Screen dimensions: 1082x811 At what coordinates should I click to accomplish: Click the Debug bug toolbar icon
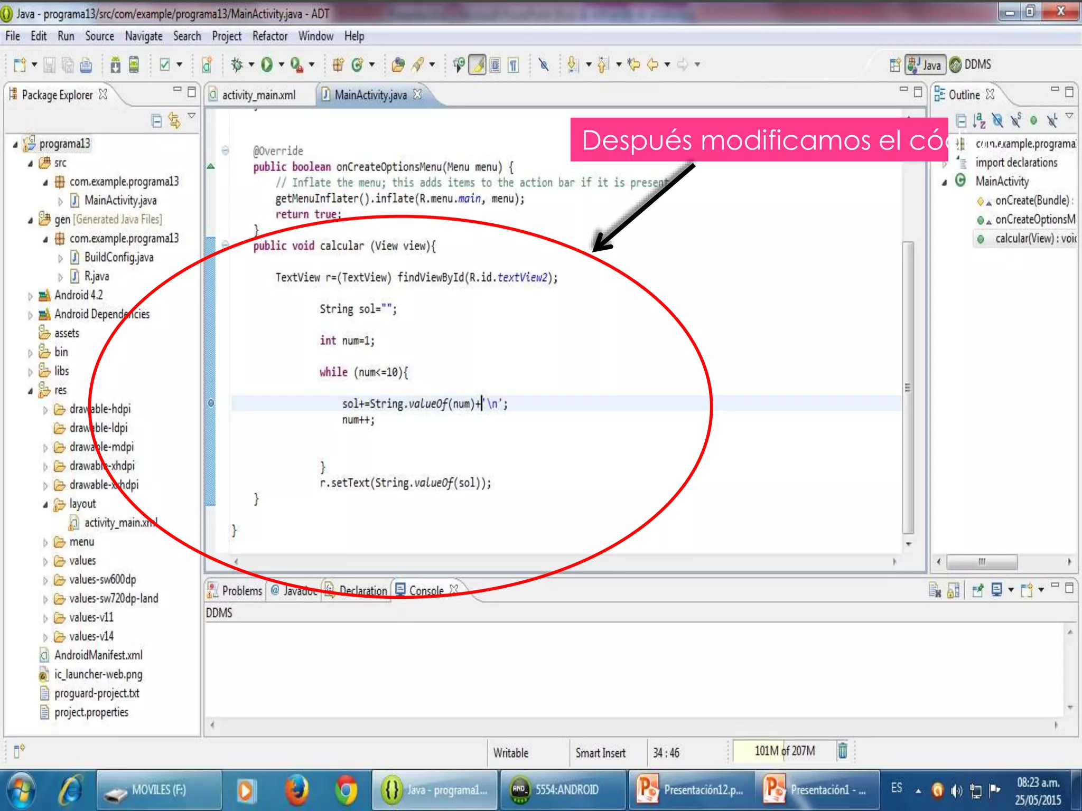coord(237,64)
